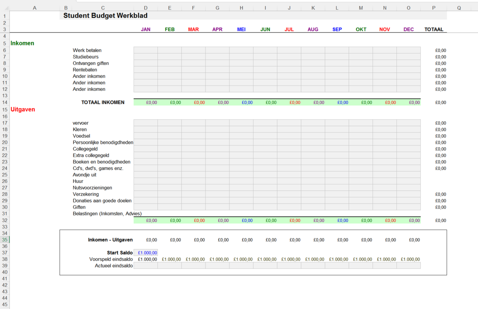Select the MAR month header
478x309 pixels.
point(194,29)
